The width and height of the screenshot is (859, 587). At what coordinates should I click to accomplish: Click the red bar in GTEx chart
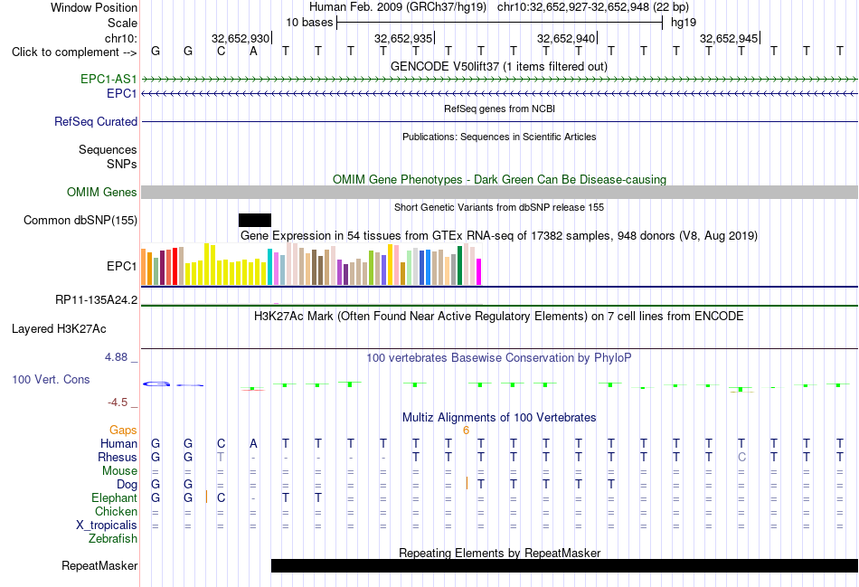pyautogui.click(x=175, y=267)
